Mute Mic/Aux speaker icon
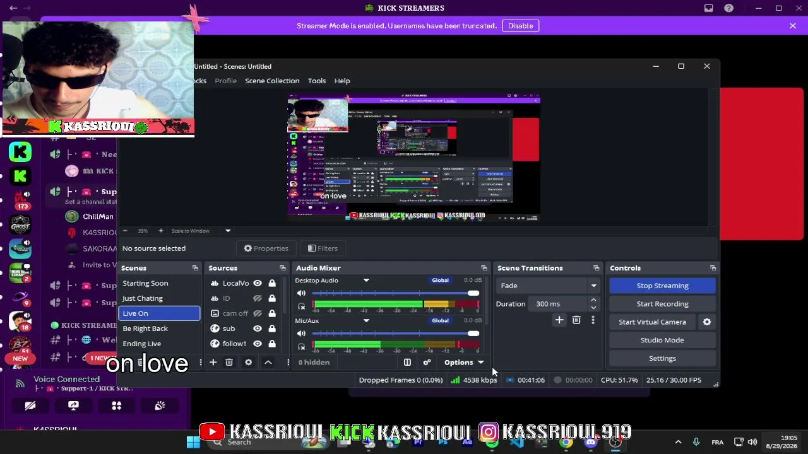Screen dimensions: 808x454 click(301, 334)
